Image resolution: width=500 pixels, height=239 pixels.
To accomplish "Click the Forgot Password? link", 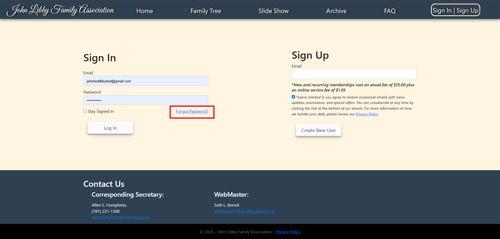I will (192, 111).
